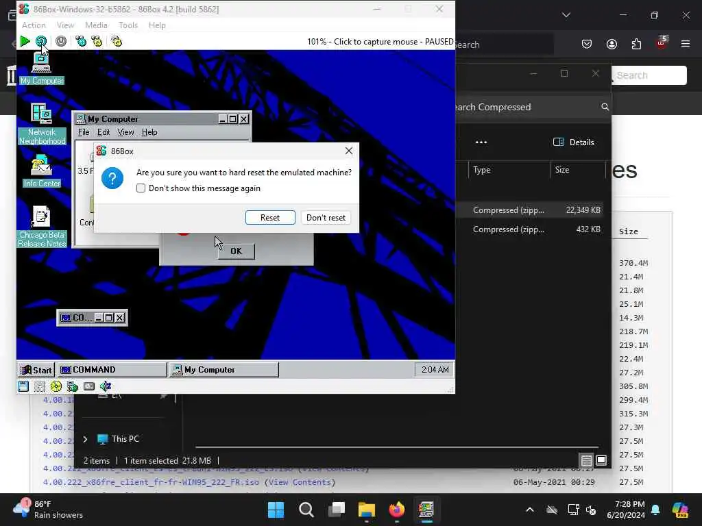Click the OK button in the emulated dialog
This screenshot has height=526, width=702.
point(236,251)
